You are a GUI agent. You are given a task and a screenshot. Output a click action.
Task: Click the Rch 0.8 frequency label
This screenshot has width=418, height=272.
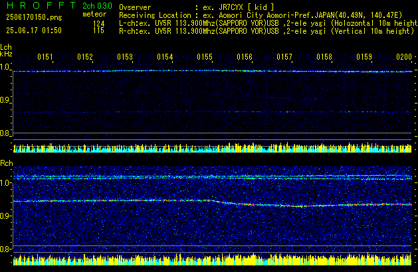(x=5, y=249)
